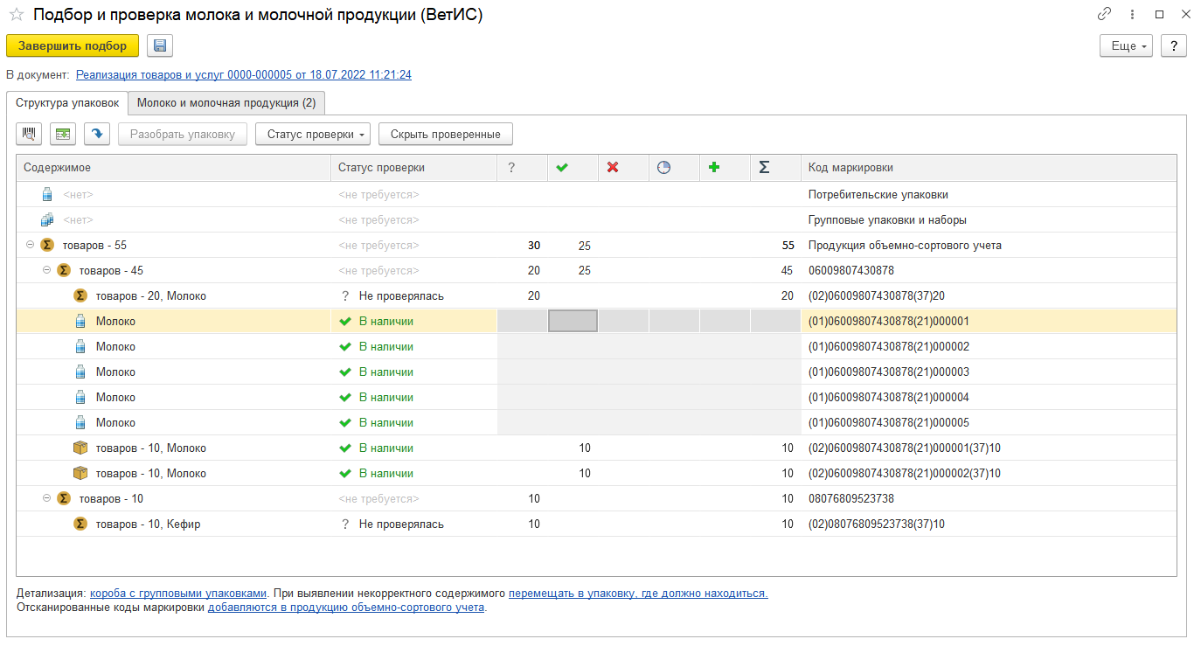Open the "Реализация товаров и услуг" document link

(x=244, y=75)
